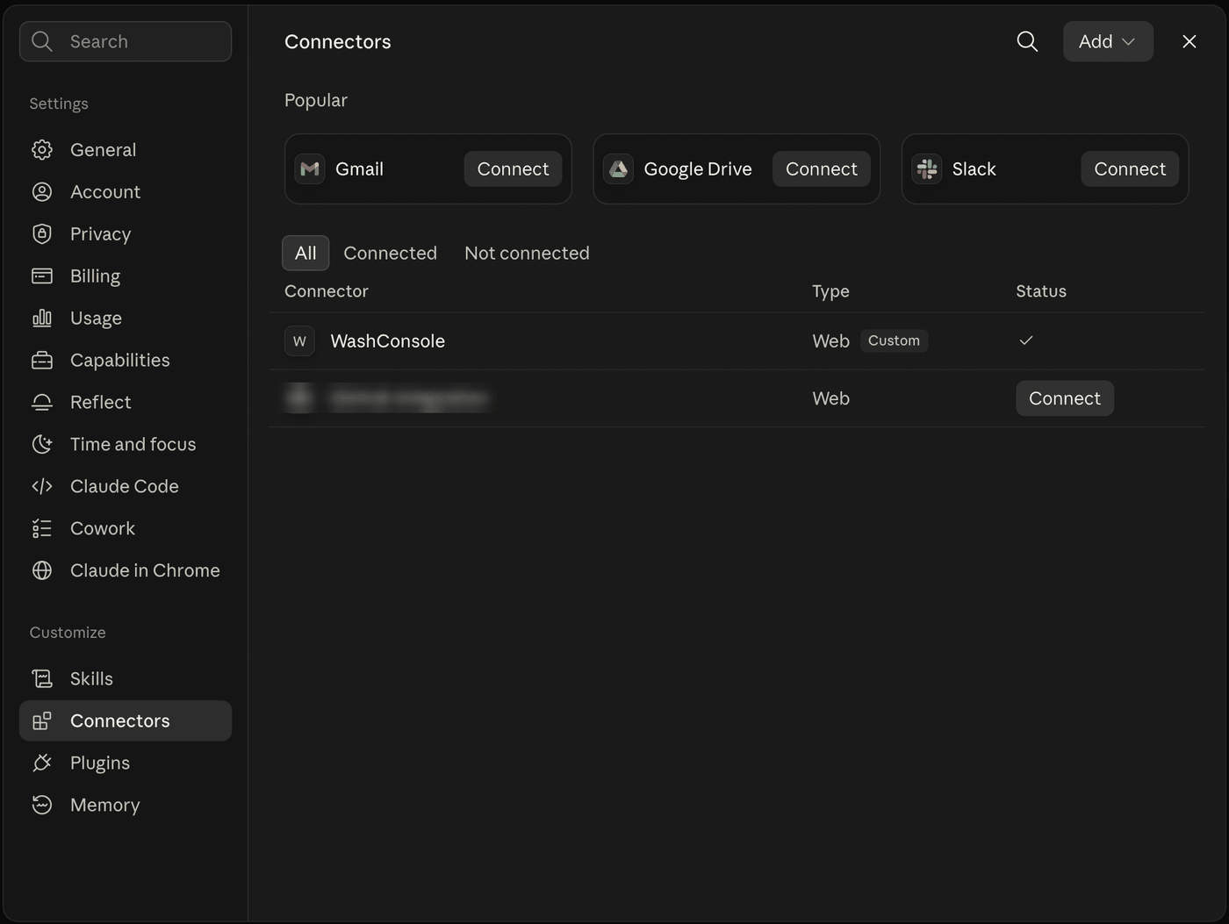Click the Memory history icon
This screenshot has width=1229, height=924.
click(42, 806)
